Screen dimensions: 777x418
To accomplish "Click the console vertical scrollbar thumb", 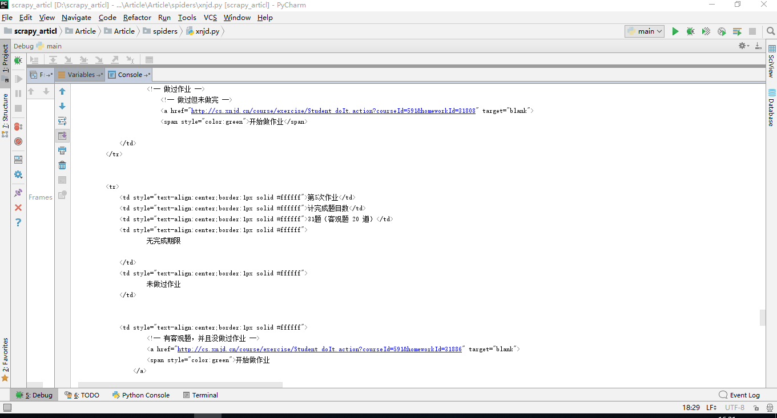I will (762, 318).
